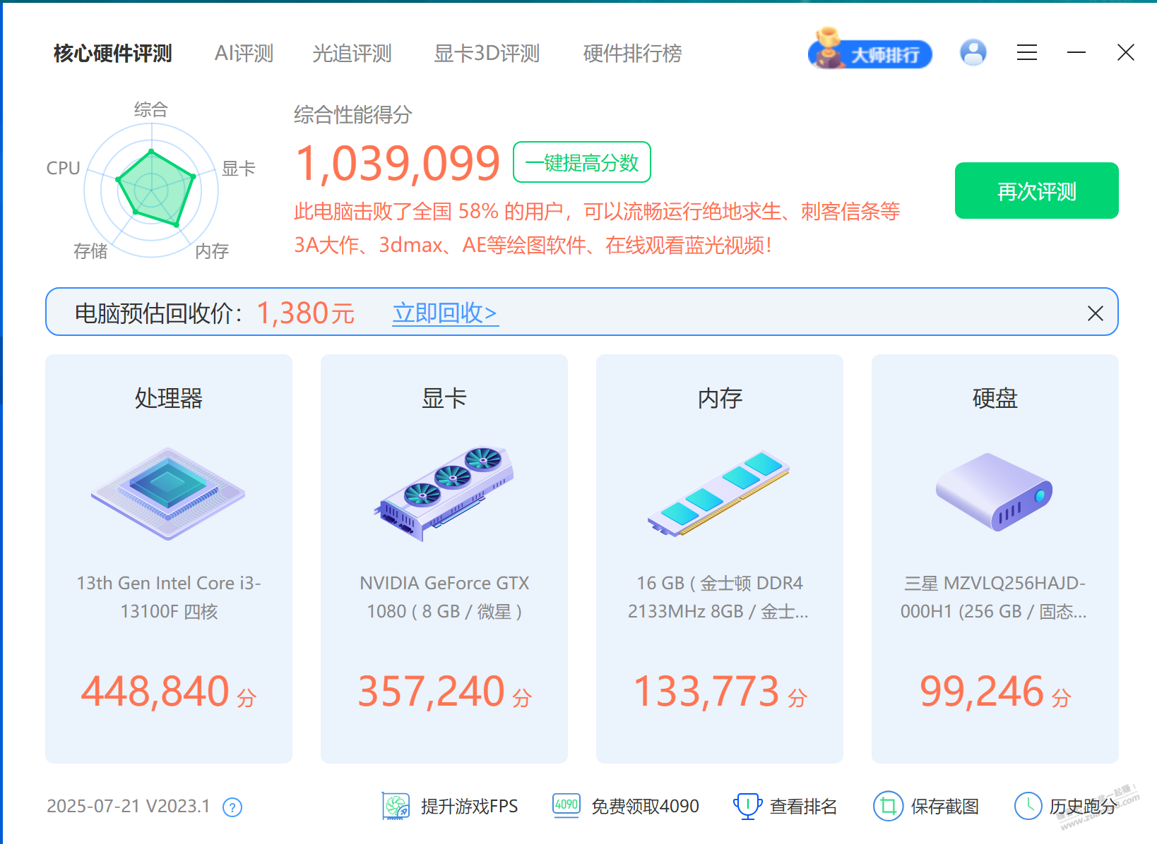This screenshot has width=1157, height=844.
Task: Switch to 核心硬件评测 tab
Action: (x=112, y=53)
